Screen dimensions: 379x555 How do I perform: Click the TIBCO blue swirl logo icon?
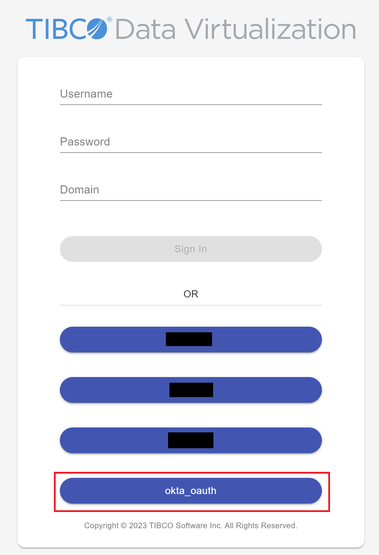coord(97,29)
